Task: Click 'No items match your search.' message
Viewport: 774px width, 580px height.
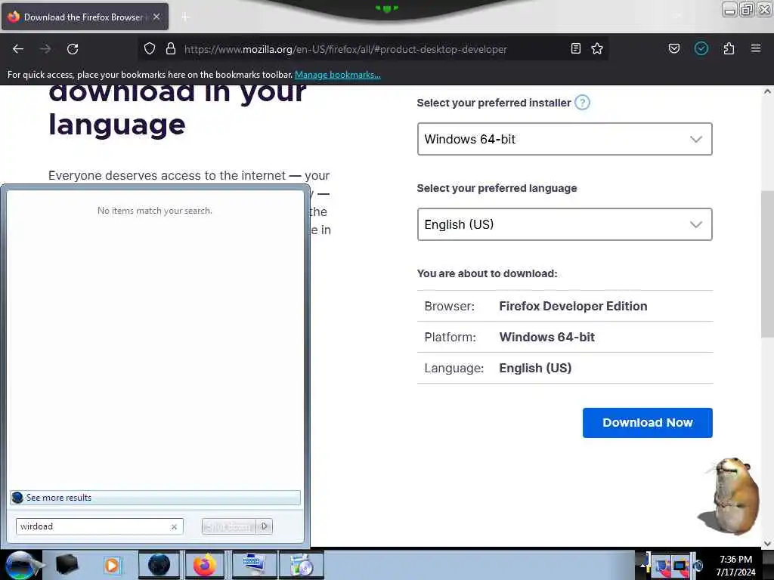Action: point(155,211)
